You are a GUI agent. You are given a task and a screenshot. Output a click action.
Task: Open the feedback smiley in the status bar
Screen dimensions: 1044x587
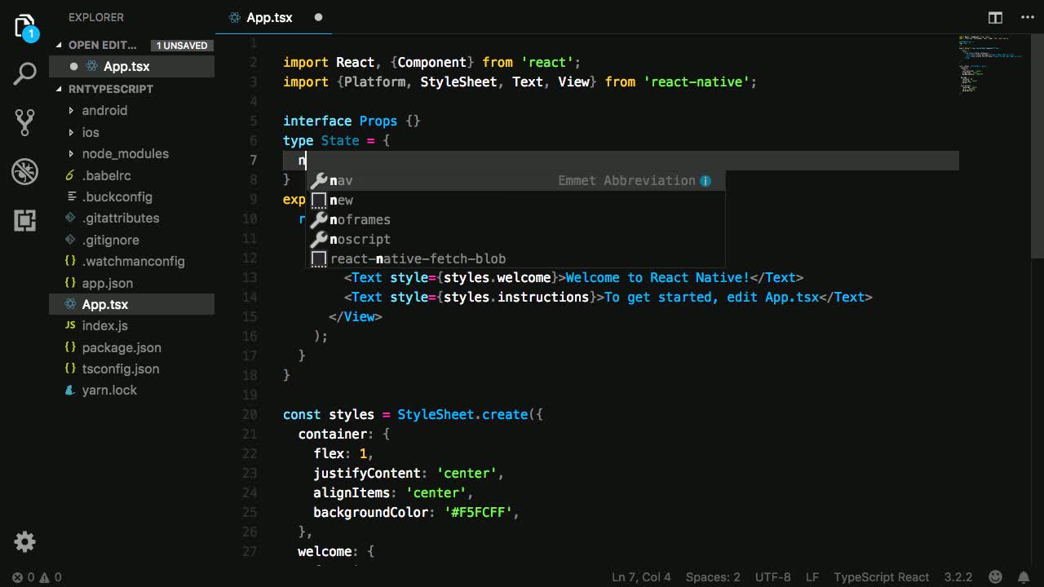[995, 576]
